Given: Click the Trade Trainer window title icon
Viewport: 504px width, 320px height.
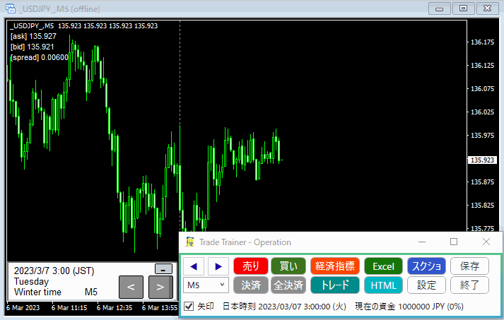Looking at the screenshot, I should point(189,242).
